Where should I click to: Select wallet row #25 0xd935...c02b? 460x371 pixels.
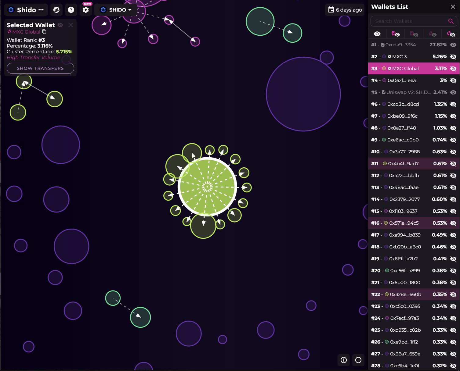click(414, 330)
